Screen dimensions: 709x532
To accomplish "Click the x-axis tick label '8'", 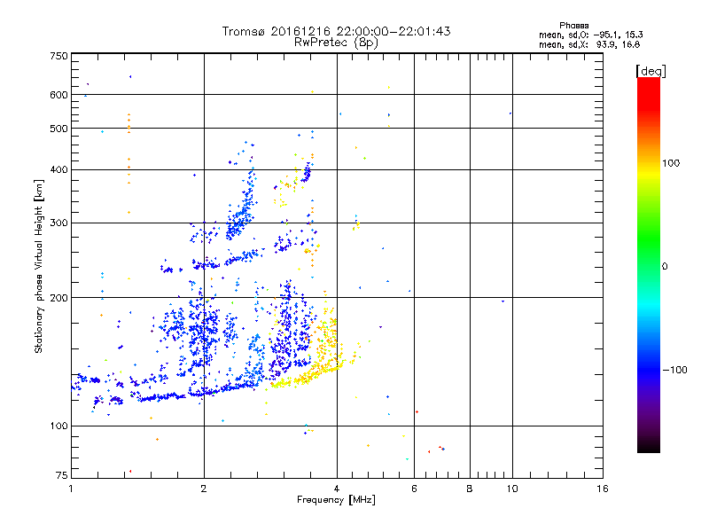I will [x=470, y=489].
